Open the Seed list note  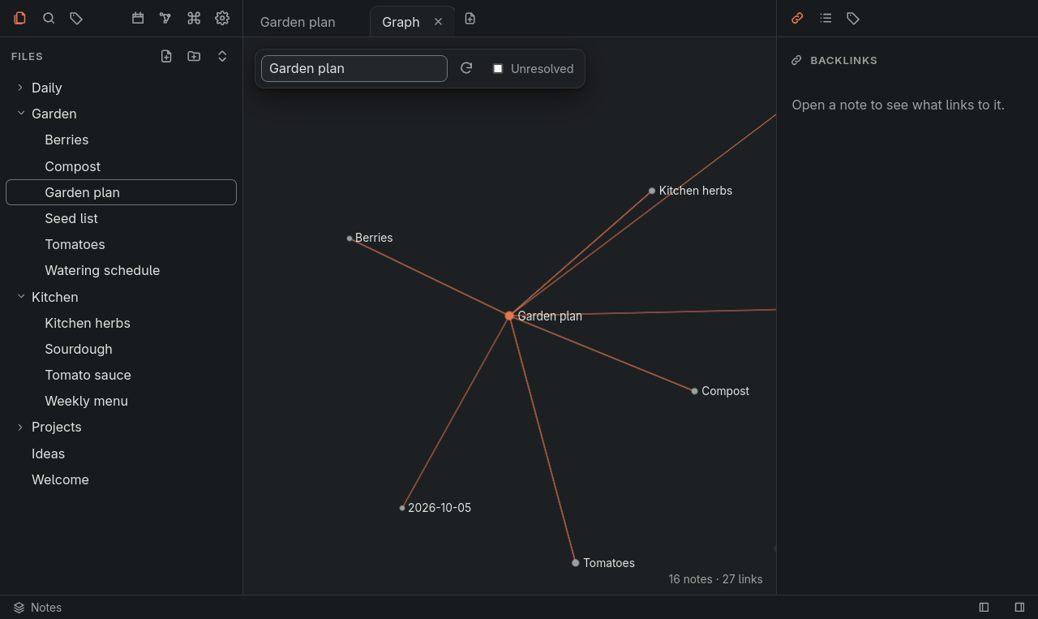coord(121,218)
